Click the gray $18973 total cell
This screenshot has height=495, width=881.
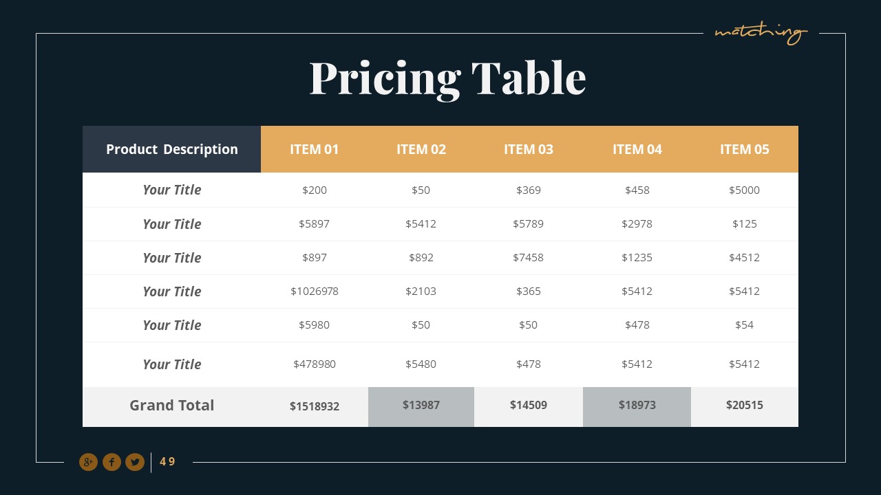637,406
